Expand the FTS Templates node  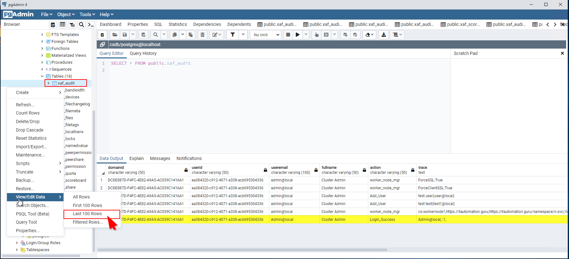[x=42, y=35]
